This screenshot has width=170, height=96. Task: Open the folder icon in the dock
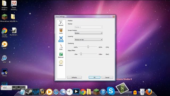pos(89,92)
